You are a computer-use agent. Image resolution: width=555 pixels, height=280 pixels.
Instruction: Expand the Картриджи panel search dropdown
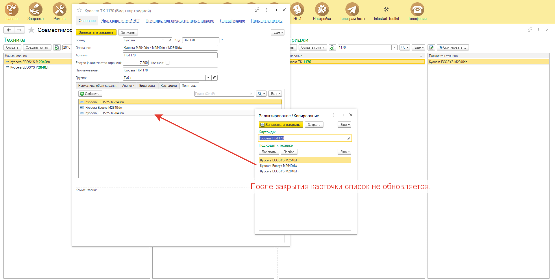pyautogui.click(x=405, y=47)
